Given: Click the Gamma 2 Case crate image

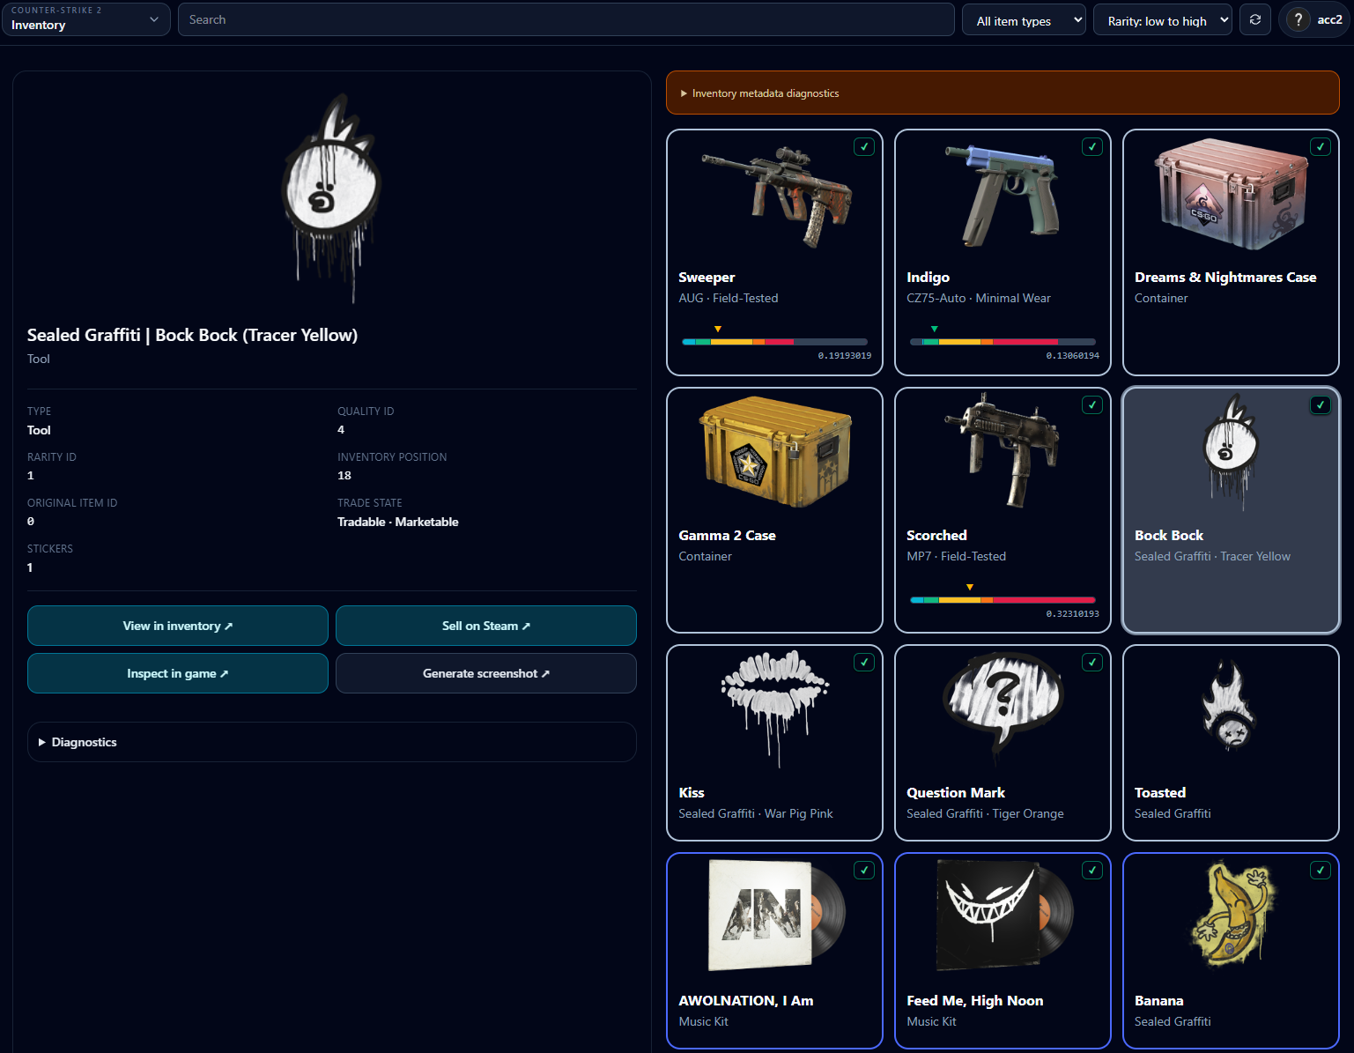Looking at the screenshot, I should (775, 452).
